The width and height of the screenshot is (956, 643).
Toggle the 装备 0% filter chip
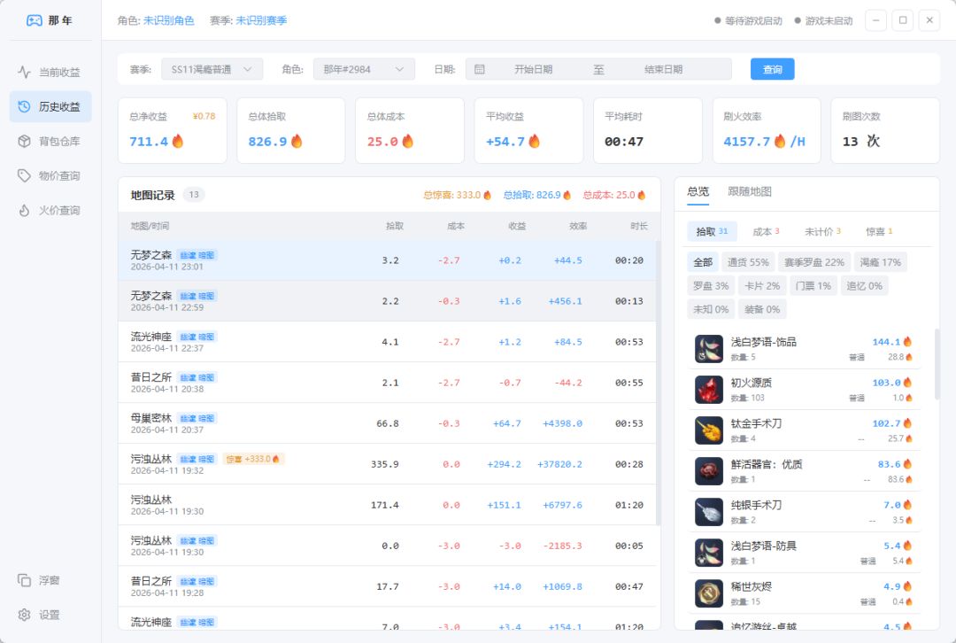762,309
